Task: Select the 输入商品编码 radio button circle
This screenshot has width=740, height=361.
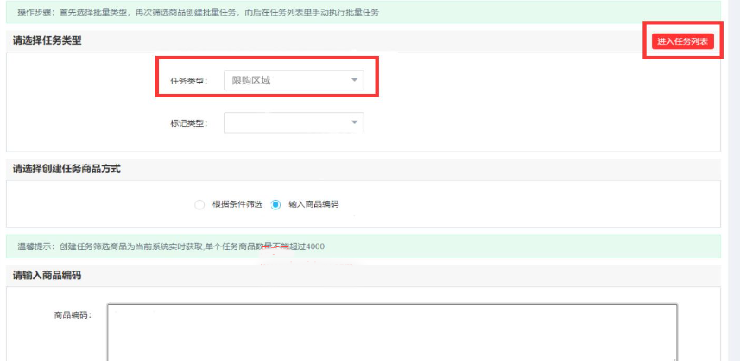Action: (x=275, y=204)
